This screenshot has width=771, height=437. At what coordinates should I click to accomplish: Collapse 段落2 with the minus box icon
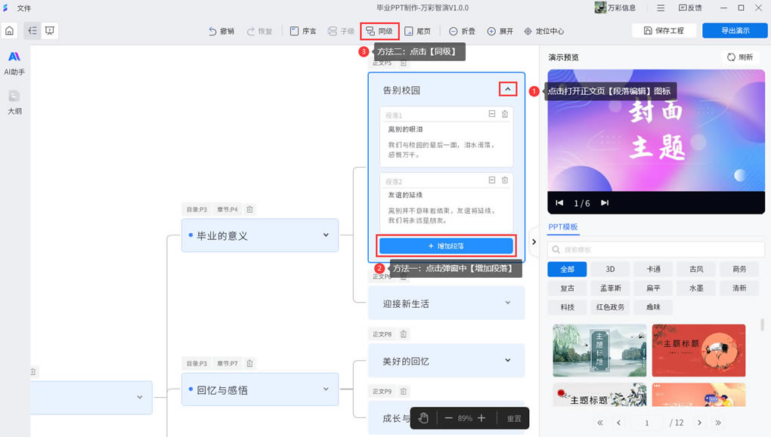tap(492, 180)
